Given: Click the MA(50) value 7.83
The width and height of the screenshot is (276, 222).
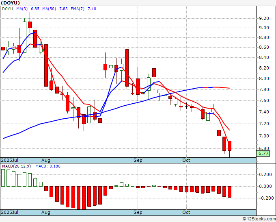Looking at the screenshot, I should [63, 9].
